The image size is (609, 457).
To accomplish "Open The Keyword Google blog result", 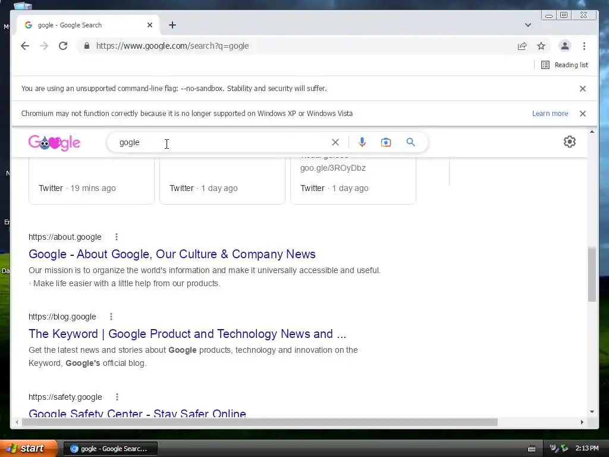I will (x=187, y=334).
